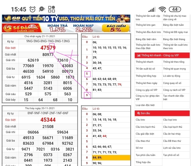Click the bar chart icon beside Thống kê nhanh header

click(139, 55)
